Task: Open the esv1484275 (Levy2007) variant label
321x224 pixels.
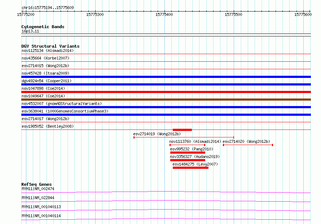Action: (x=195, y=164)
